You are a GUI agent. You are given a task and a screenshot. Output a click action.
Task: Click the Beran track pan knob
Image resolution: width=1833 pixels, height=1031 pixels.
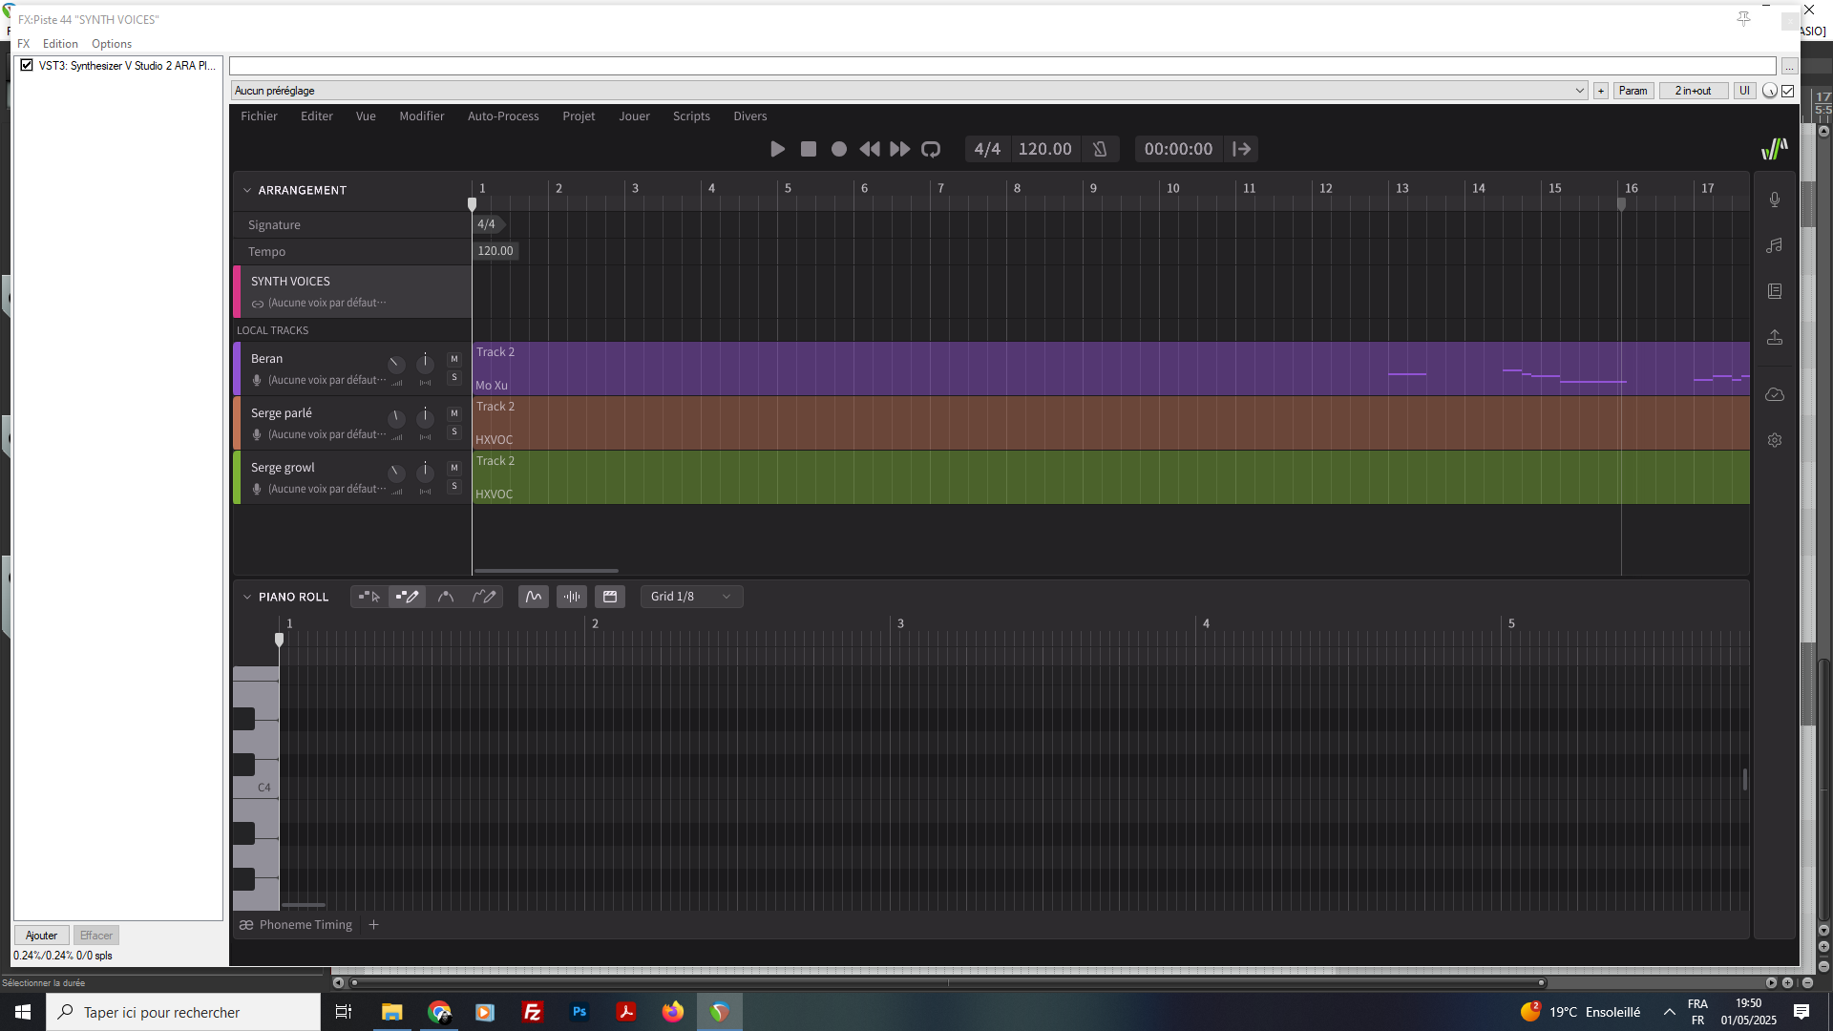425,364
